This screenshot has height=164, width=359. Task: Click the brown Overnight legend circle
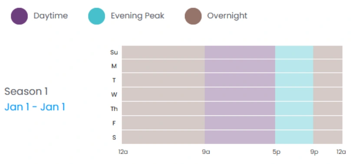pos(193,16)
